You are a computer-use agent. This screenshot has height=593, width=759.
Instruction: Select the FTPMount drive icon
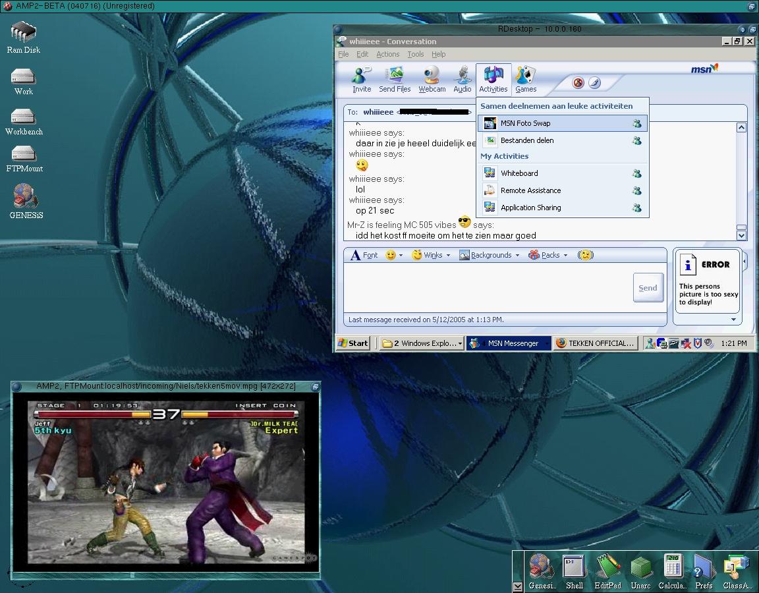24,159
